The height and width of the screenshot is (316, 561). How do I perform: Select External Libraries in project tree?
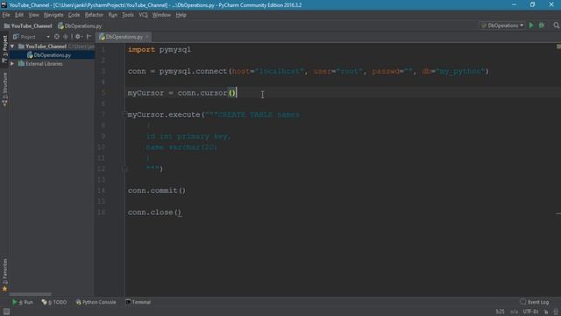click(40, 64)
